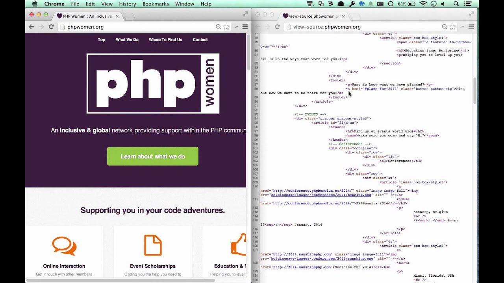Close the view-source tab
The width and height of the screenshot is (504, 283).
343,16
